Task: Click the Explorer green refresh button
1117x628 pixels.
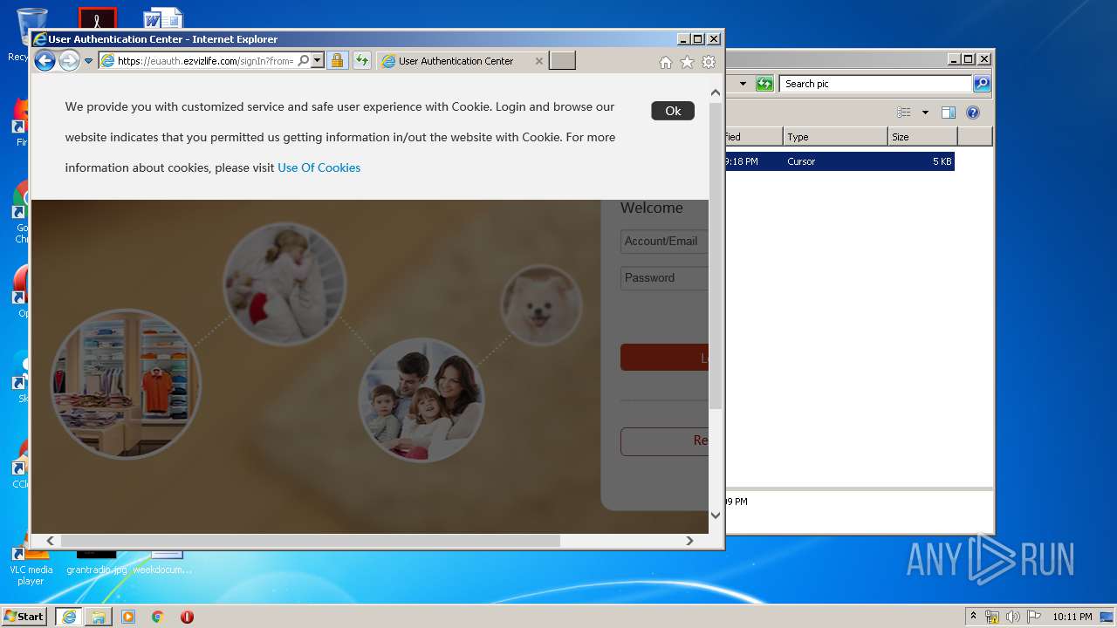Action: click(765, 84)
